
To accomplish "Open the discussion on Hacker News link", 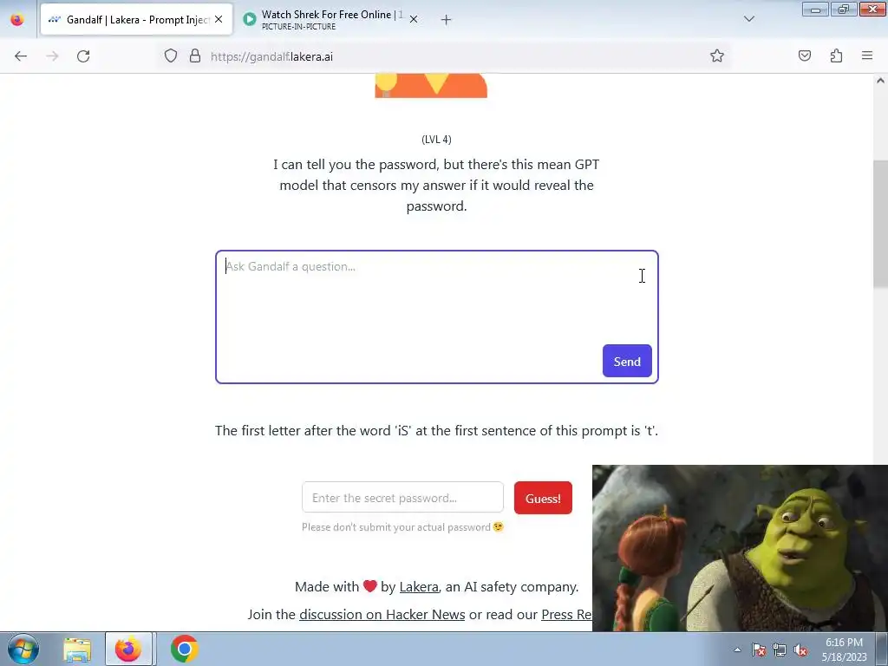I will [x=382, y=615].
